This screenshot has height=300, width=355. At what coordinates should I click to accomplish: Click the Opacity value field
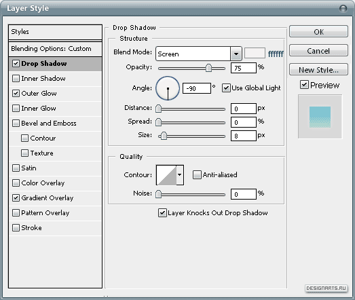click(x=244, y=68)
